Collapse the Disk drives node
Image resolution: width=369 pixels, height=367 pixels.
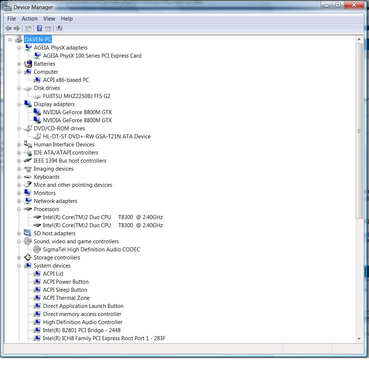tap(19, 88)
